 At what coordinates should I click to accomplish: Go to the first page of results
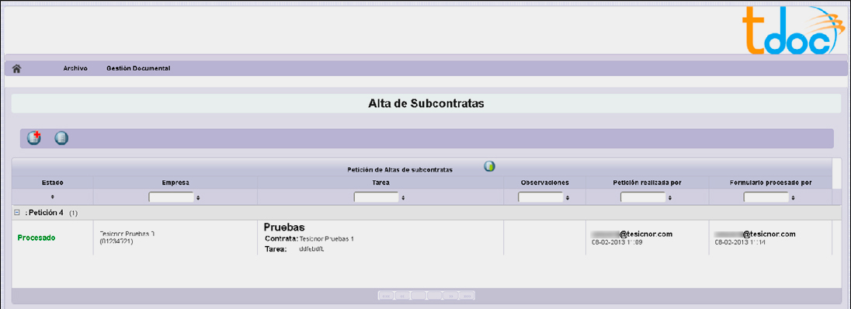pyautogui.click(x=386, y=296)
